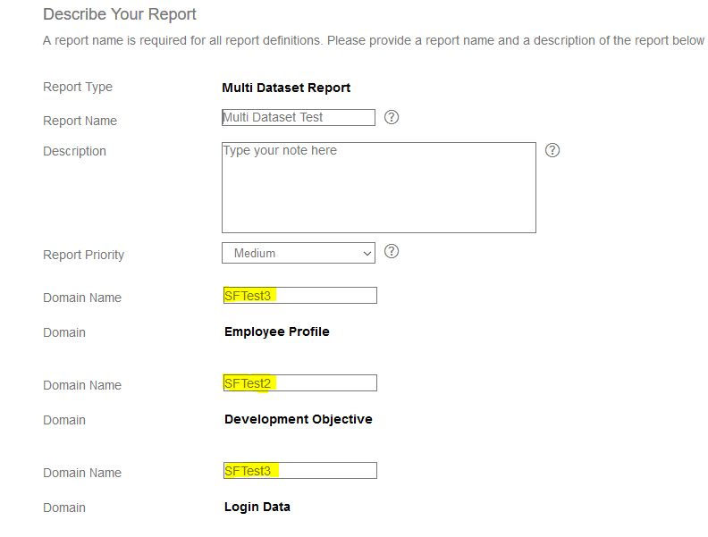This screenshot has height=537, width=708.
Task: Open help icon beside Description box
Action: pos(552,150)
